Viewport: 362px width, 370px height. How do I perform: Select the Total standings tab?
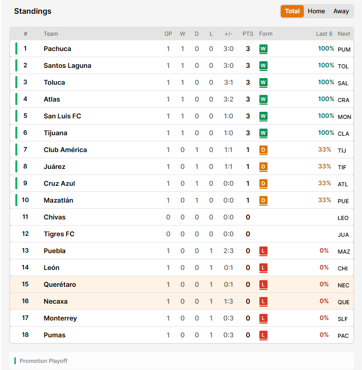point(292,11)
